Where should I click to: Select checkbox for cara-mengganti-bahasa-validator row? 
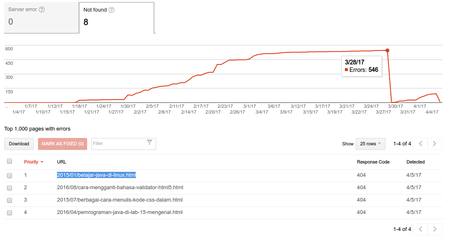tap(10, 188)
